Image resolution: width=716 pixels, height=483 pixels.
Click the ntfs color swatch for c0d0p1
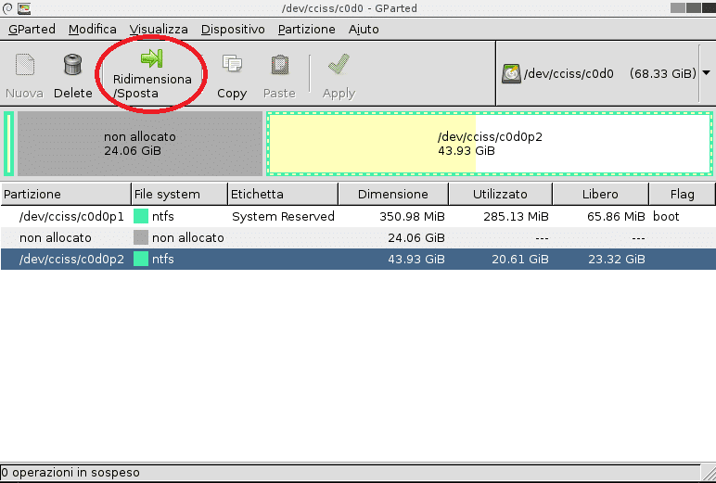pos(141,216)
